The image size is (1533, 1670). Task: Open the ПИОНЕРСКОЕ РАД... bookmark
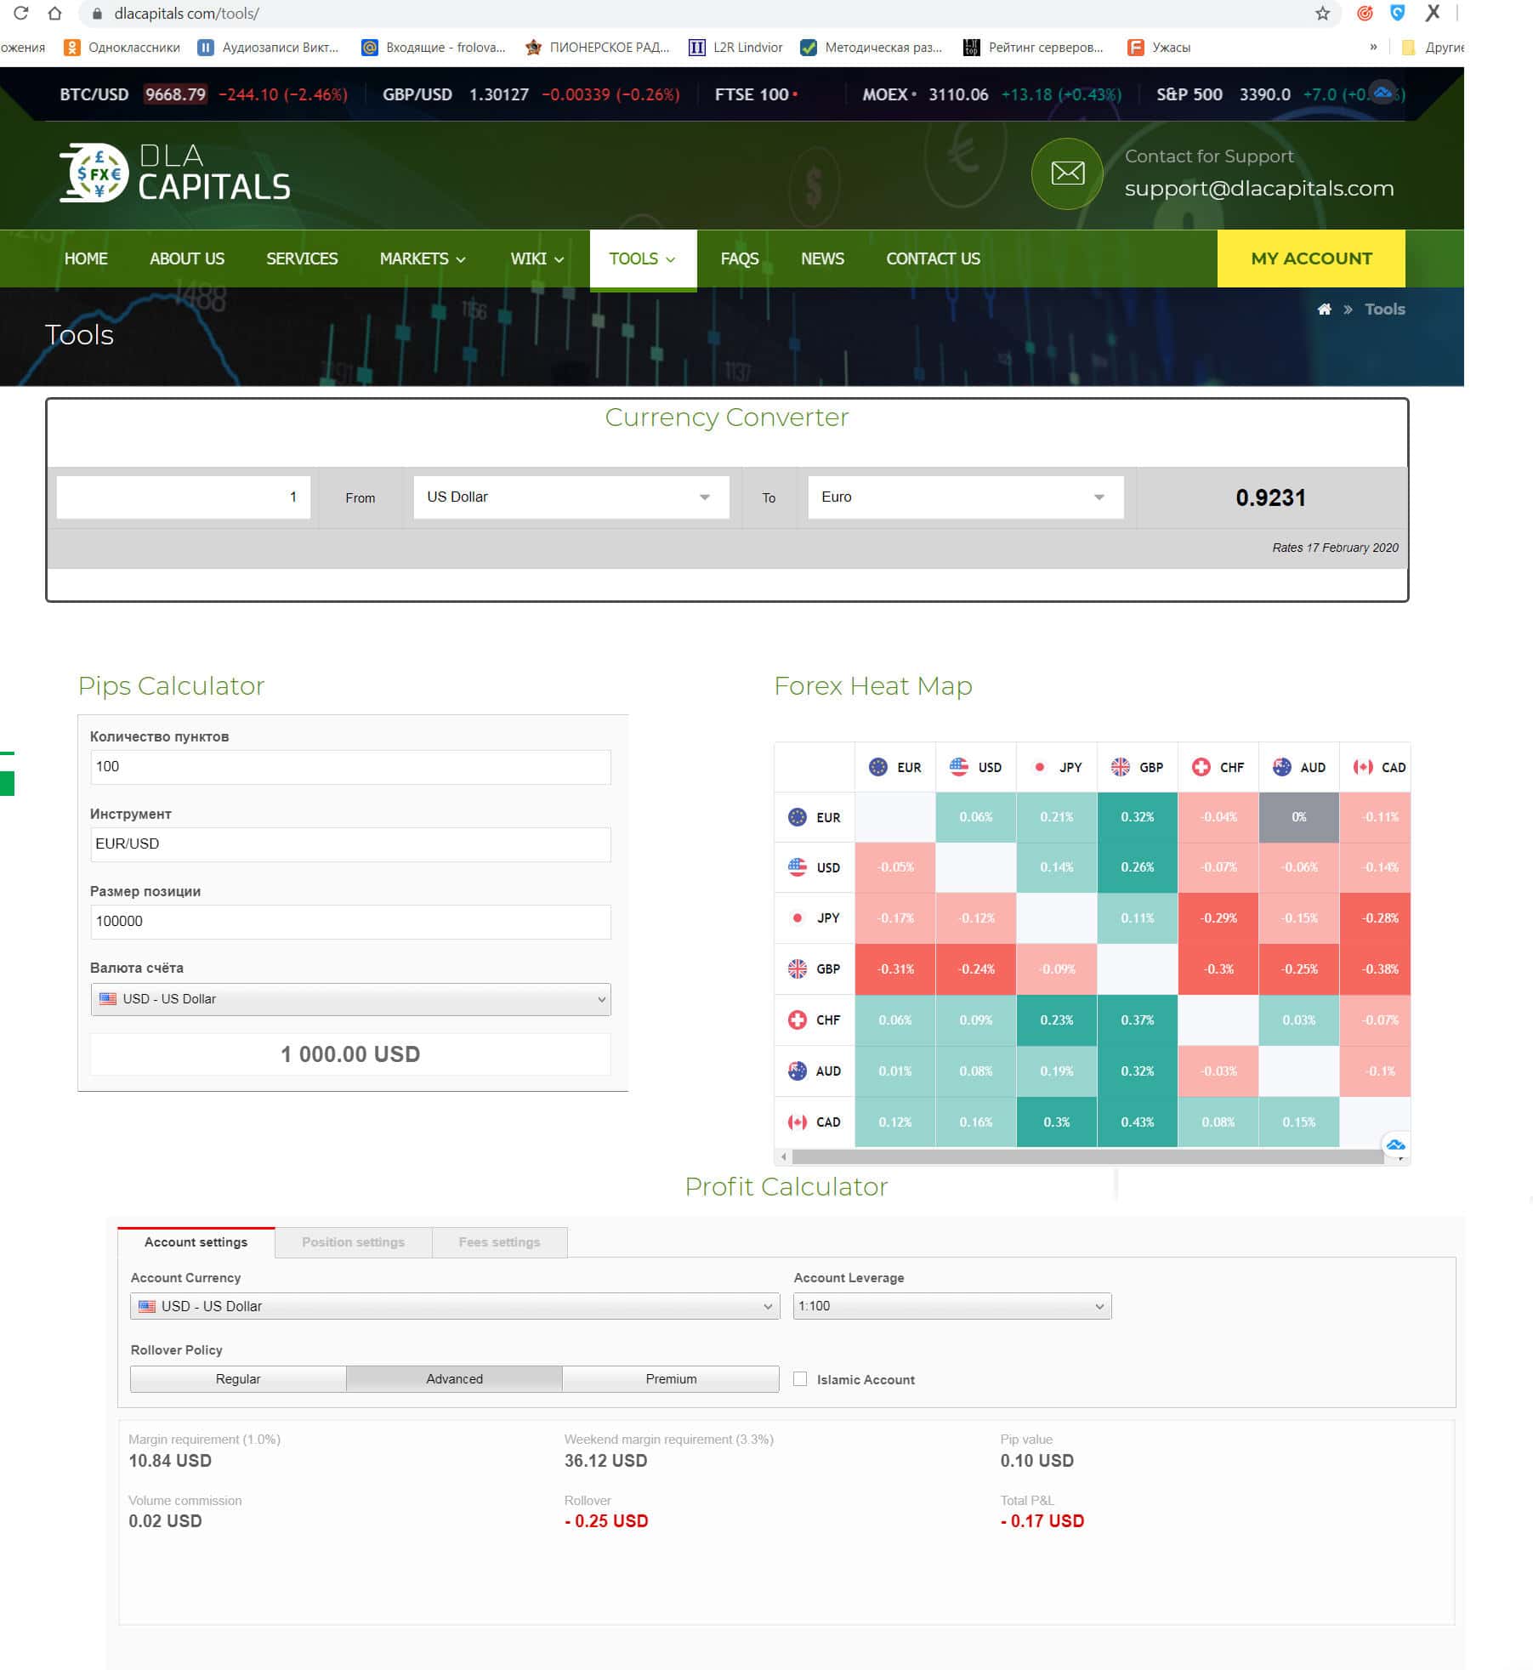point(598,48)
